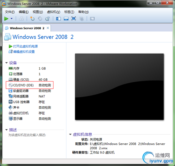Select the 显示器 device label

click(18, 119)
